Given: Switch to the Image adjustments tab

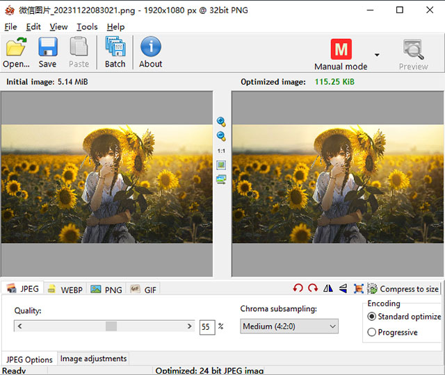Looking at the screenshot, I should 93,359.
